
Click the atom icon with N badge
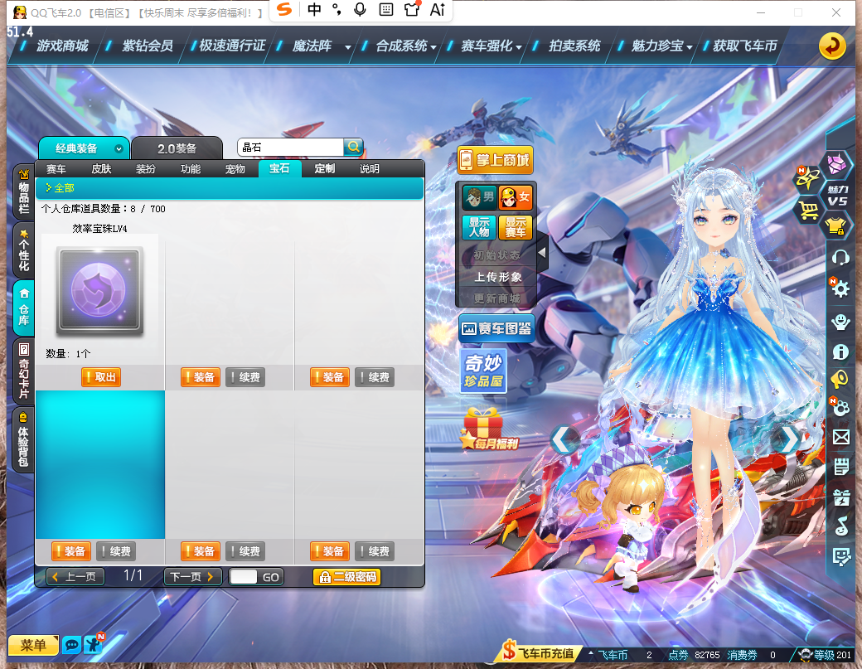coord(806,178)
